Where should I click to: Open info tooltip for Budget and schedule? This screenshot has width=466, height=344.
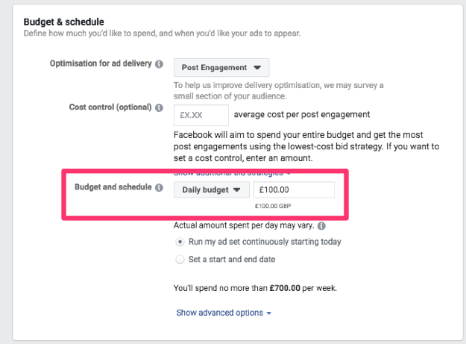click(x=160, y=187)
